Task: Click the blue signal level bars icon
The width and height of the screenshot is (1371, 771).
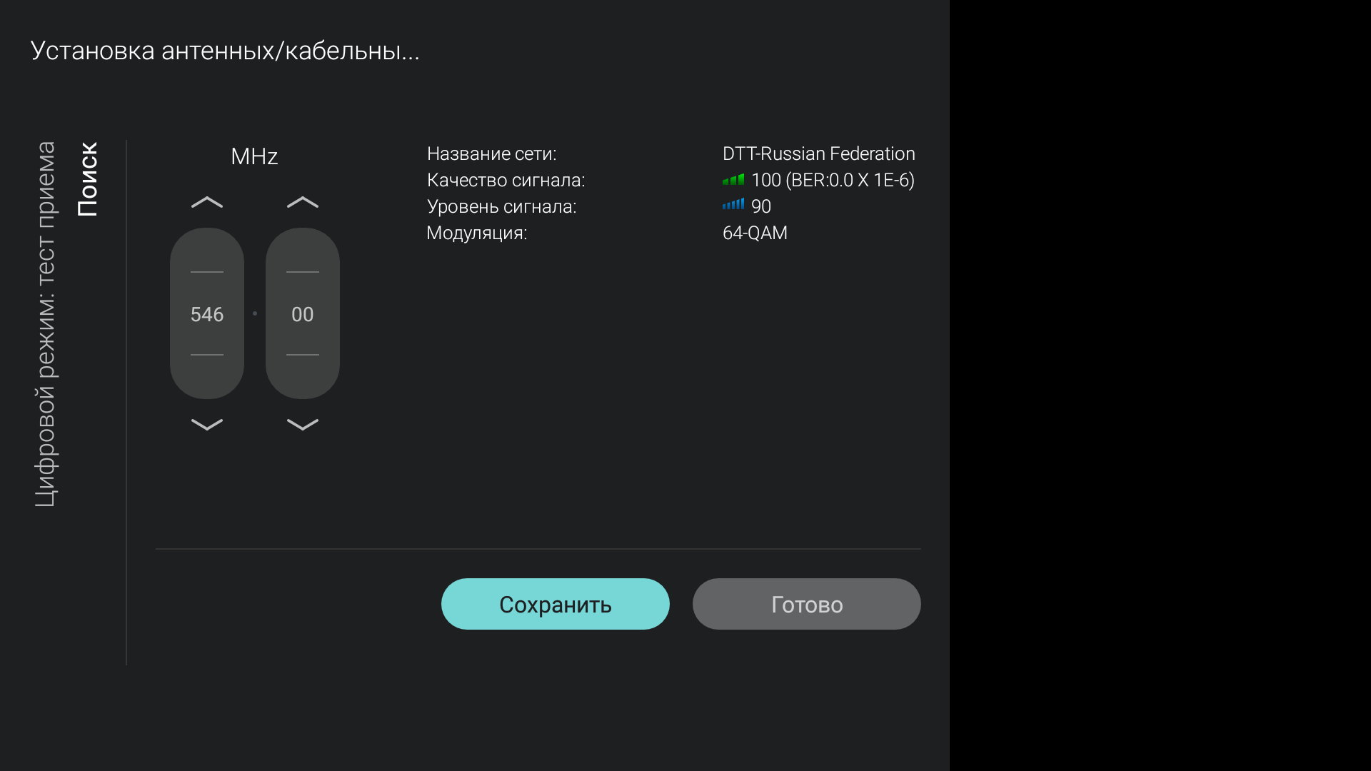Action: pyautogui.click(x=733, y=206)
